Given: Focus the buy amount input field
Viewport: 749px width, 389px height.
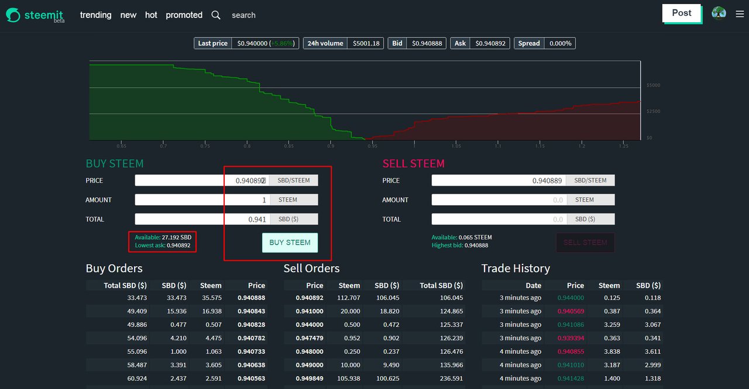Looking at the screenshot, I should tap(202, 199).
